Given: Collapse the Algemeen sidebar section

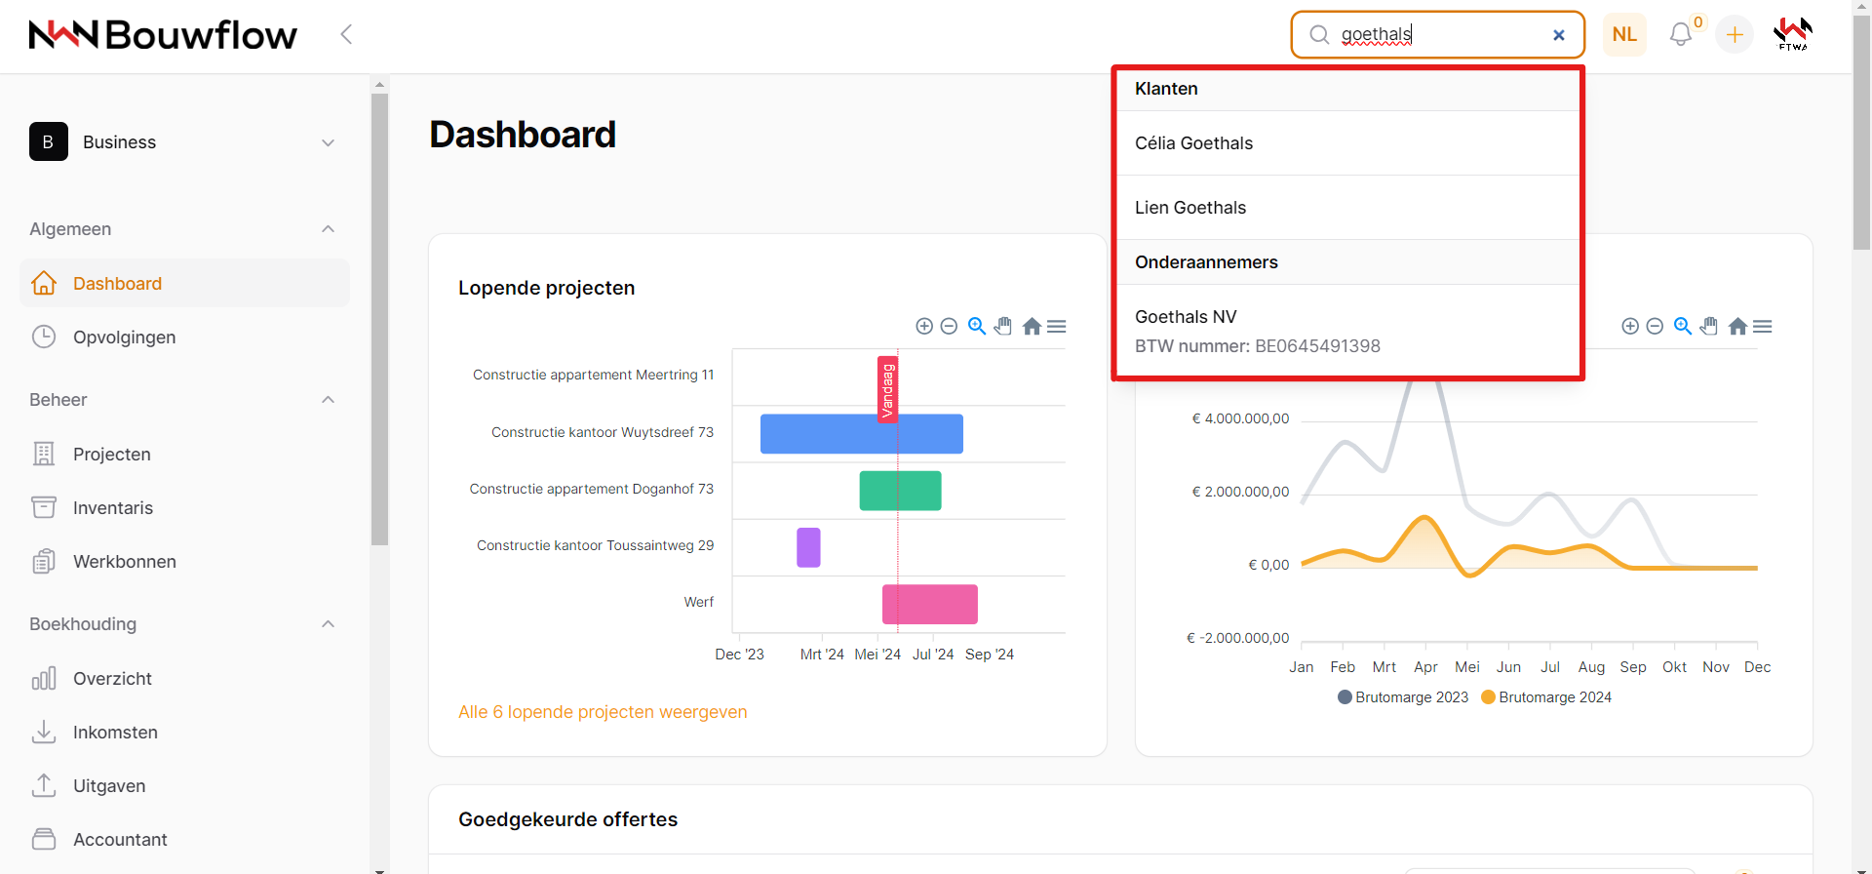Looking at the screenshot, I should pos(328,229).
